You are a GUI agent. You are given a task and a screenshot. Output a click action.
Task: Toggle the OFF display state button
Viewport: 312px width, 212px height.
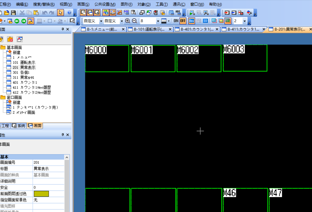(183, 21)
